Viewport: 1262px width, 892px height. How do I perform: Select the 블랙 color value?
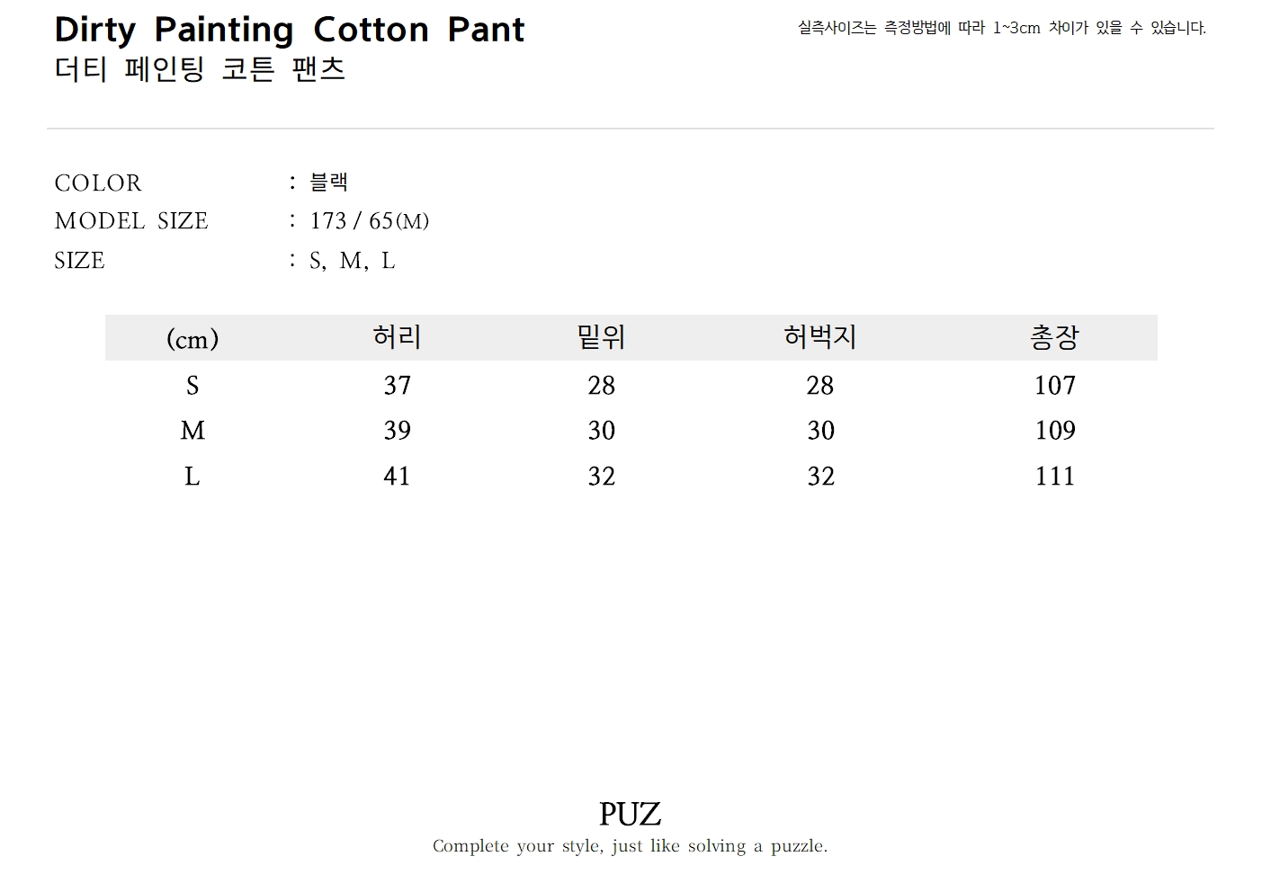coord(328,183)
